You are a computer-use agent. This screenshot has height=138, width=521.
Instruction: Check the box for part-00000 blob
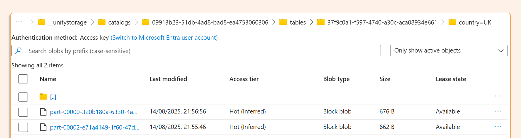coord(23,112)
